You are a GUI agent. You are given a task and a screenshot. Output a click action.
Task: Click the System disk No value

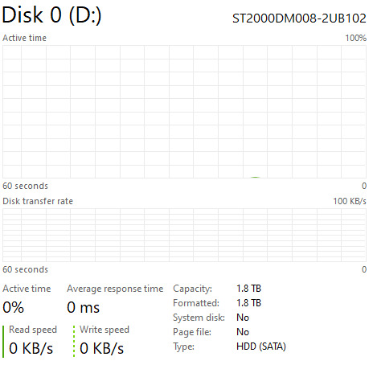[243, 318]
